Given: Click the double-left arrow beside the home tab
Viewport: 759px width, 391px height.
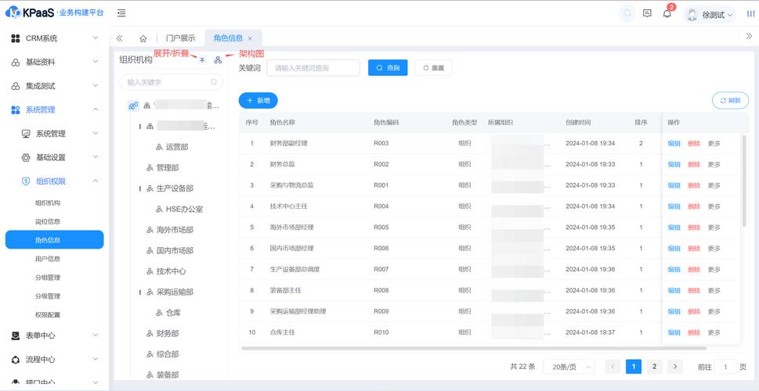Looking at the screenshot, I should click(120, 38).
